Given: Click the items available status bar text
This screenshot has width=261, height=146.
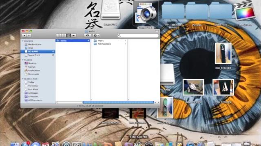Looking at the screenshot, I should click(x=90, y=106).
